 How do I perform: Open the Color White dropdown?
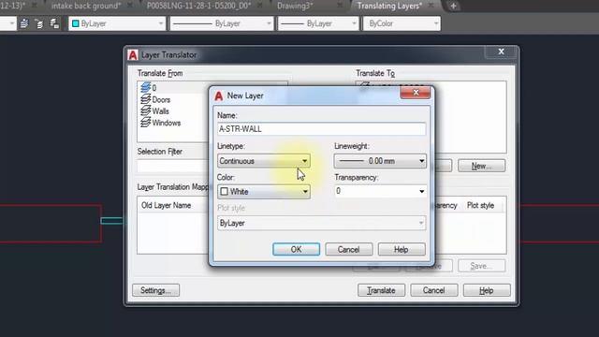[x=264, y=191]
